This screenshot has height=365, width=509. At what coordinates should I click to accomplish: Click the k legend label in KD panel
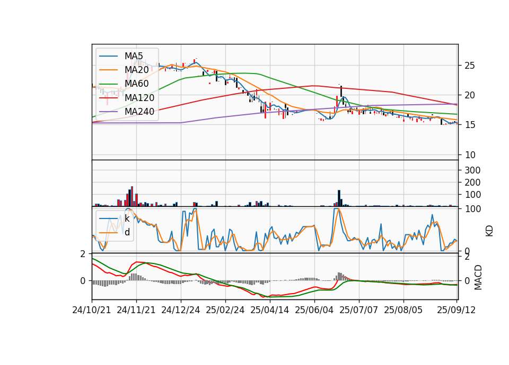click(x=127, y=218)
